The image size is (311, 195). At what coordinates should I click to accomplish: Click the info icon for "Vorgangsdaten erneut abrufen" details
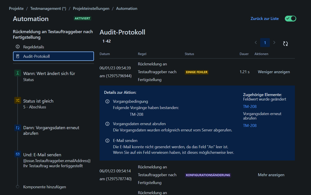[x=107, y=123]
